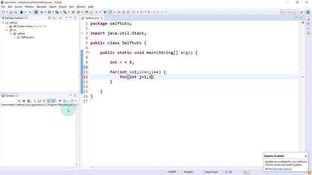Image resolution: width=312 pixels, height=175 pixels.
Task: Open the Project menu
Action: [x=63, y=7]
